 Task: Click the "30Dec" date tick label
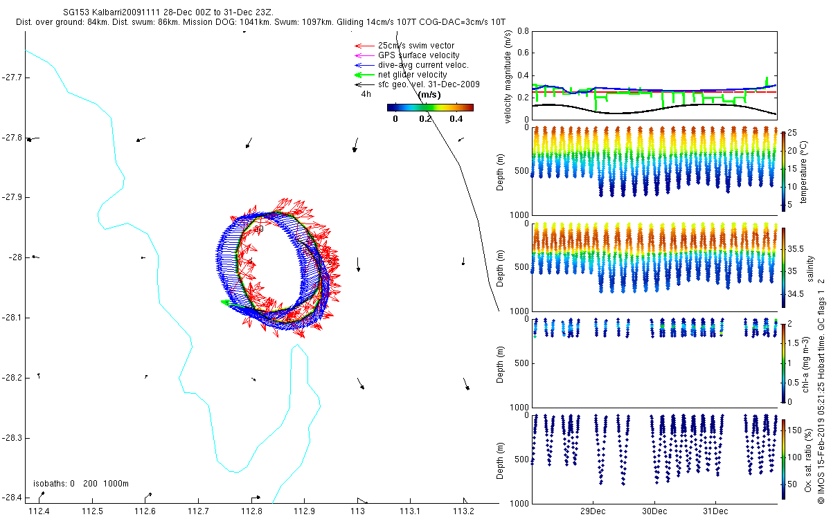[654, 511]
